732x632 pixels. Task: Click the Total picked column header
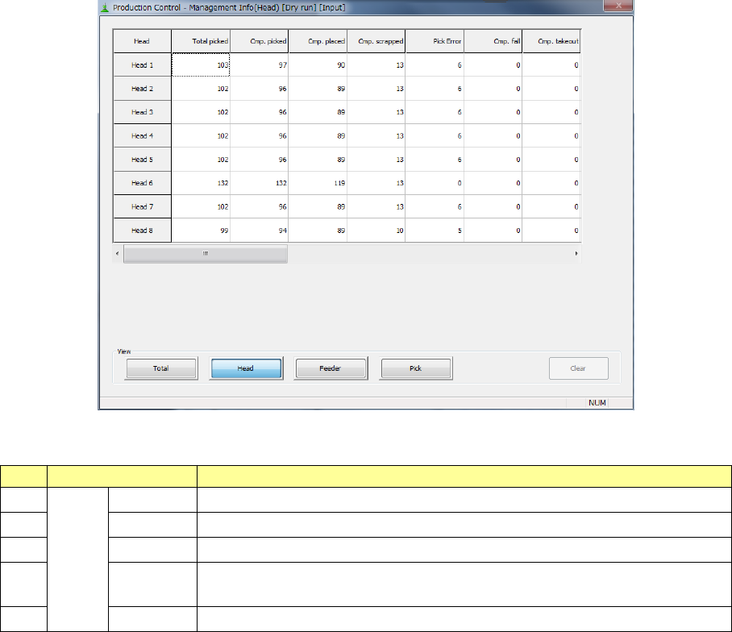(x=201, y=41)
